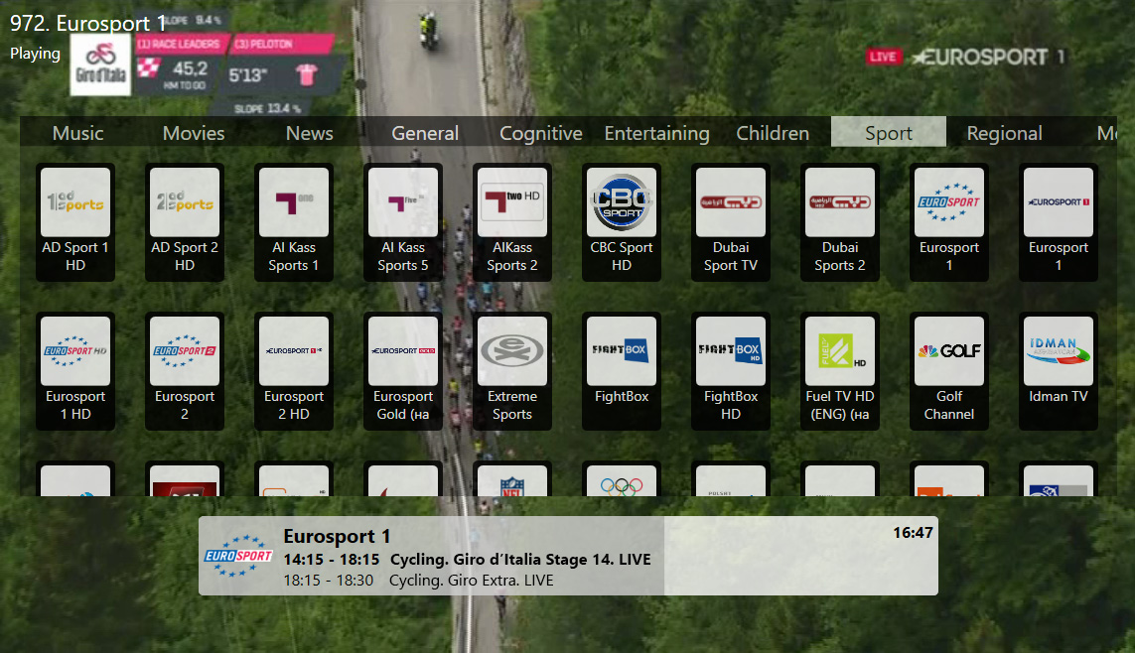Switch to the Movies category tab

194,133
